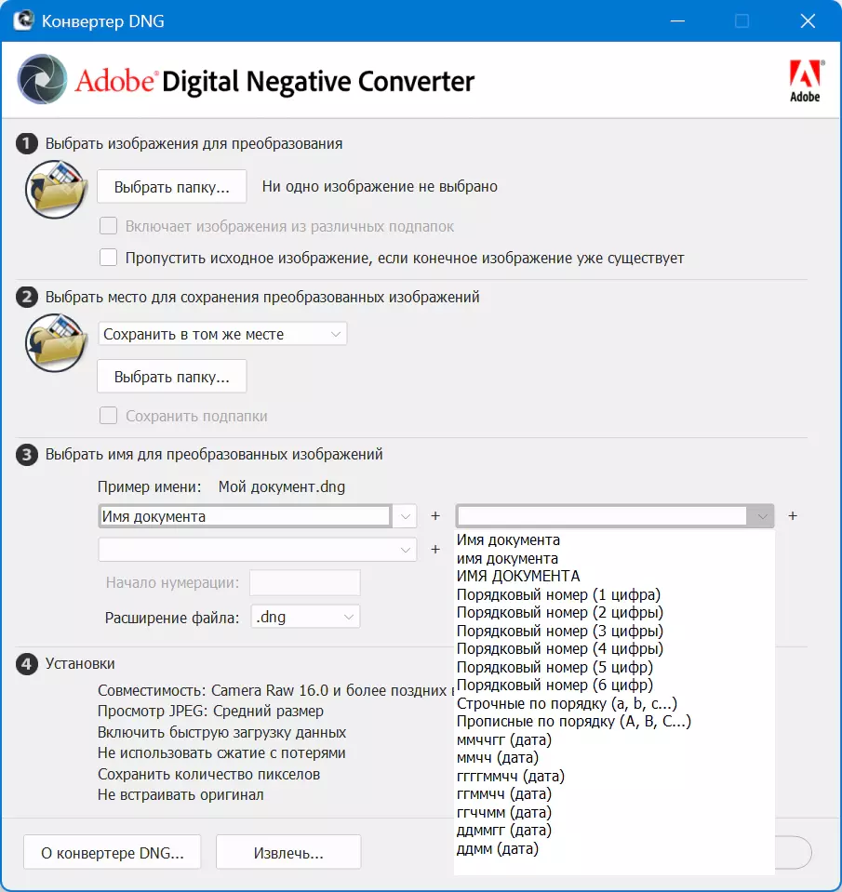The width and height of the screenshot is (842, 892).
Task: Click Просмотр JPEG: Средний размер text
Action: [x=210, y=711]
